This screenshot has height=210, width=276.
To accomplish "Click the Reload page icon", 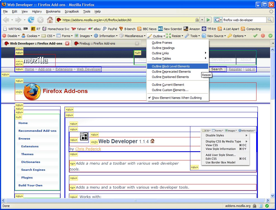I will pos(31,20).
